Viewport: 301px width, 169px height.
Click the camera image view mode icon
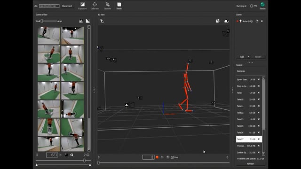81,21
